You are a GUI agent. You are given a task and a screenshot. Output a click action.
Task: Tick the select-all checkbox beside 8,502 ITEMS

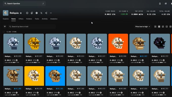coord(4,32)
